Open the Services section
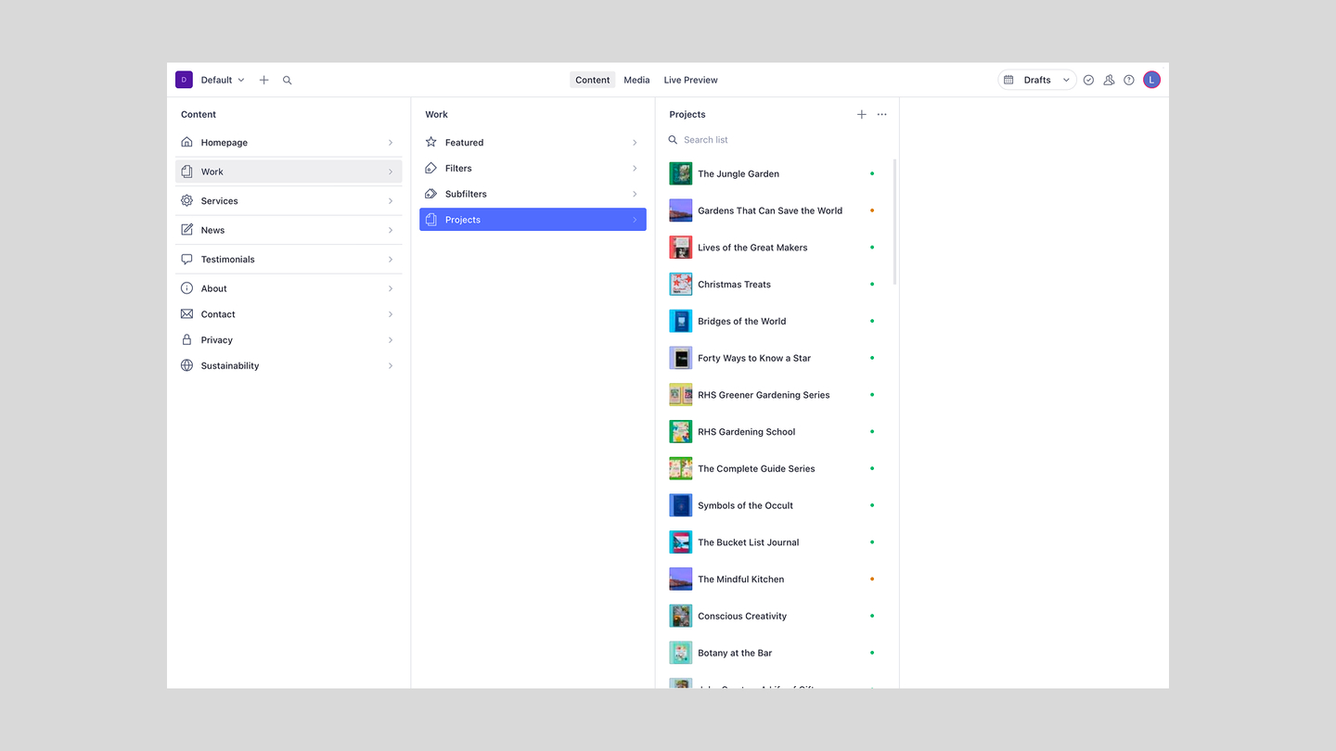The height and width of the screenshot is (751, 1336). (x=289, y=201)
